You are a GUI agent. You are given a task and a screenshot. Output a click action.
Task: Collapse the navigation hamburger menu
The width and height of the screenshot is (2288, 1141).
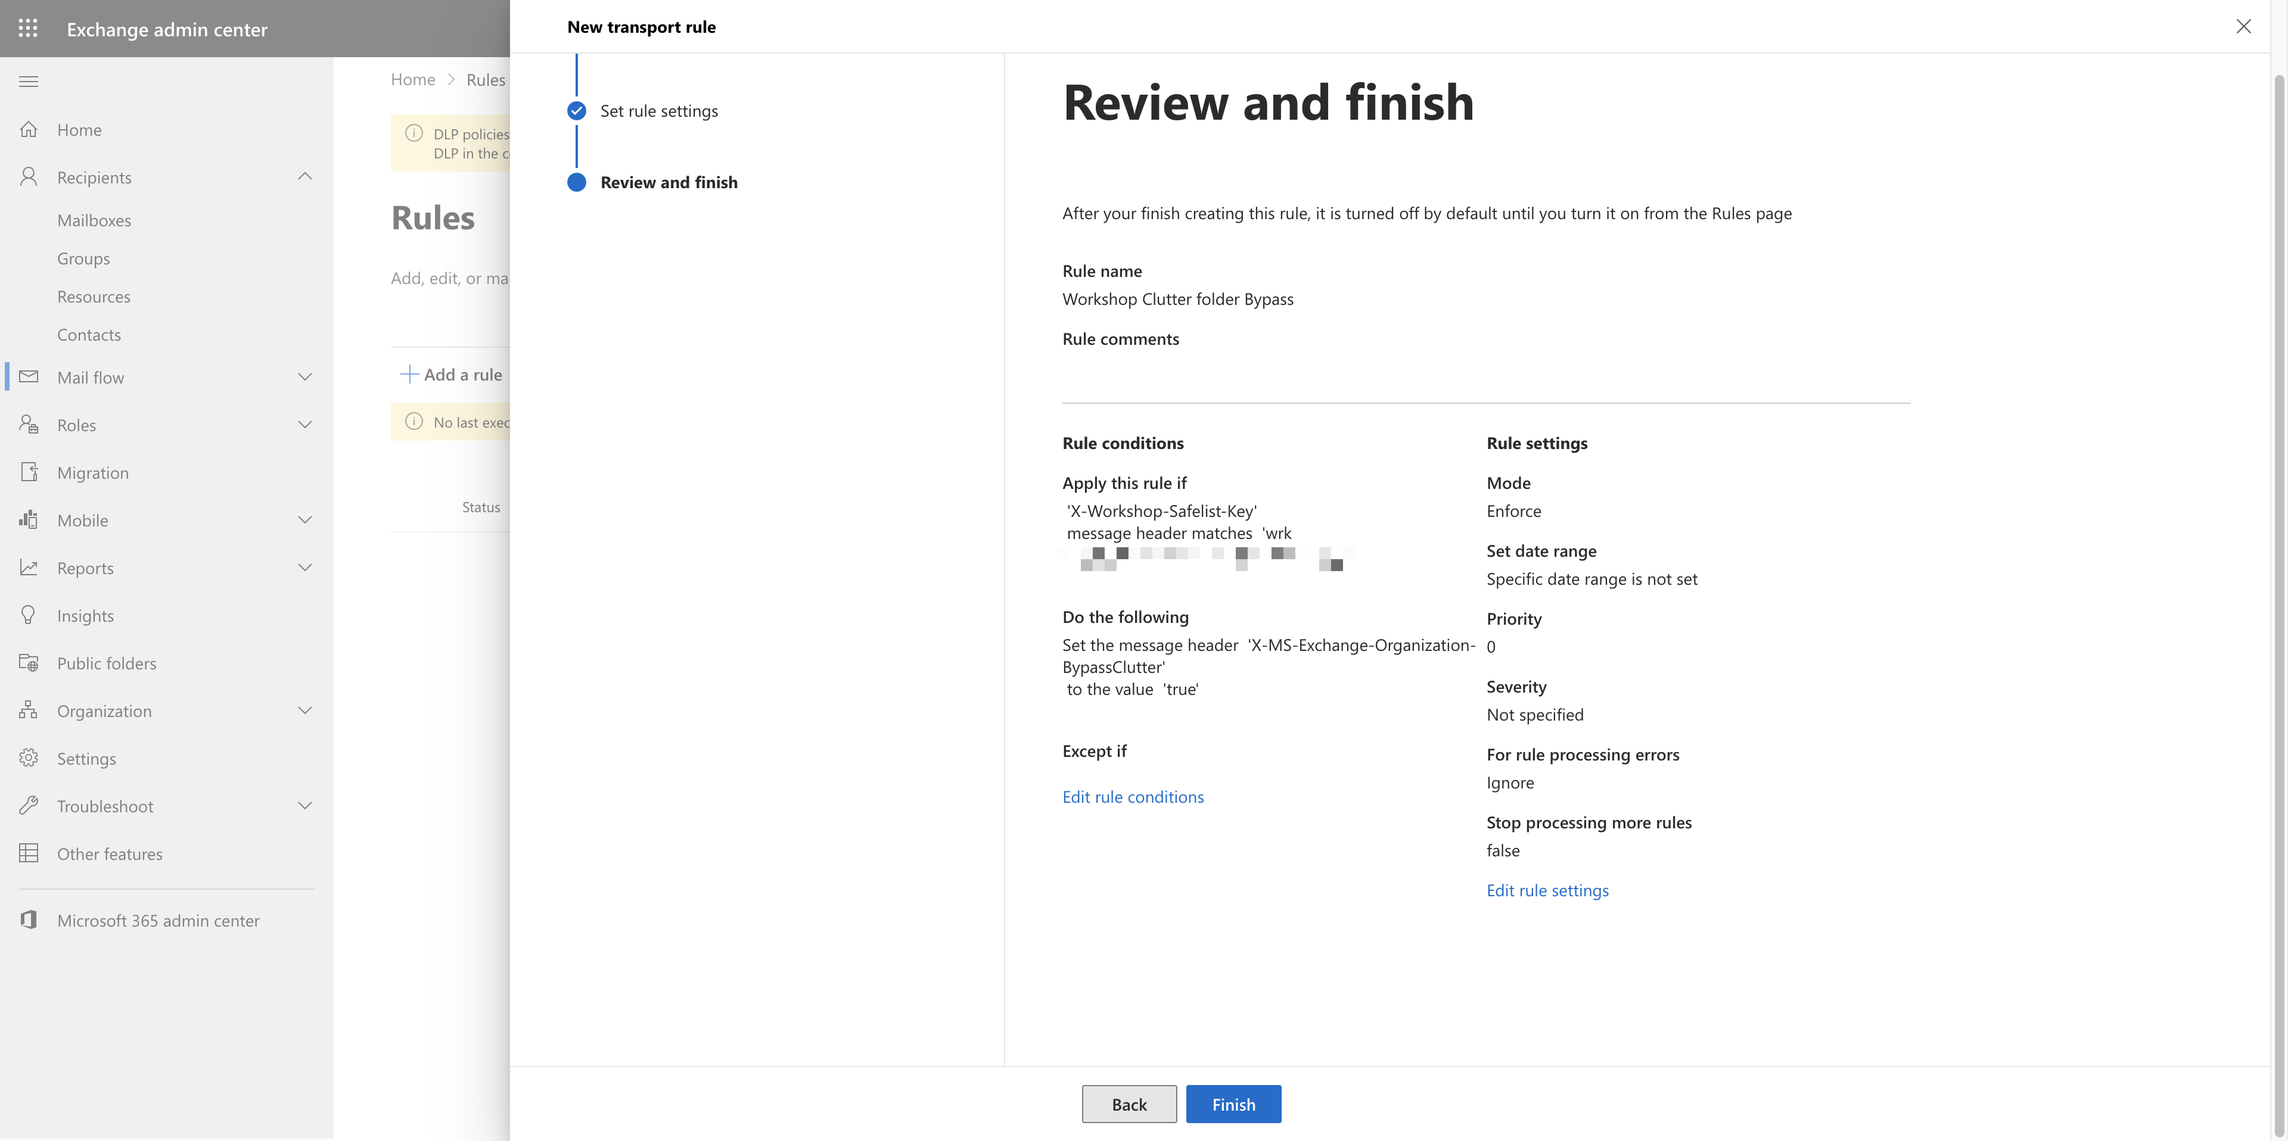[x=29, y=82]
